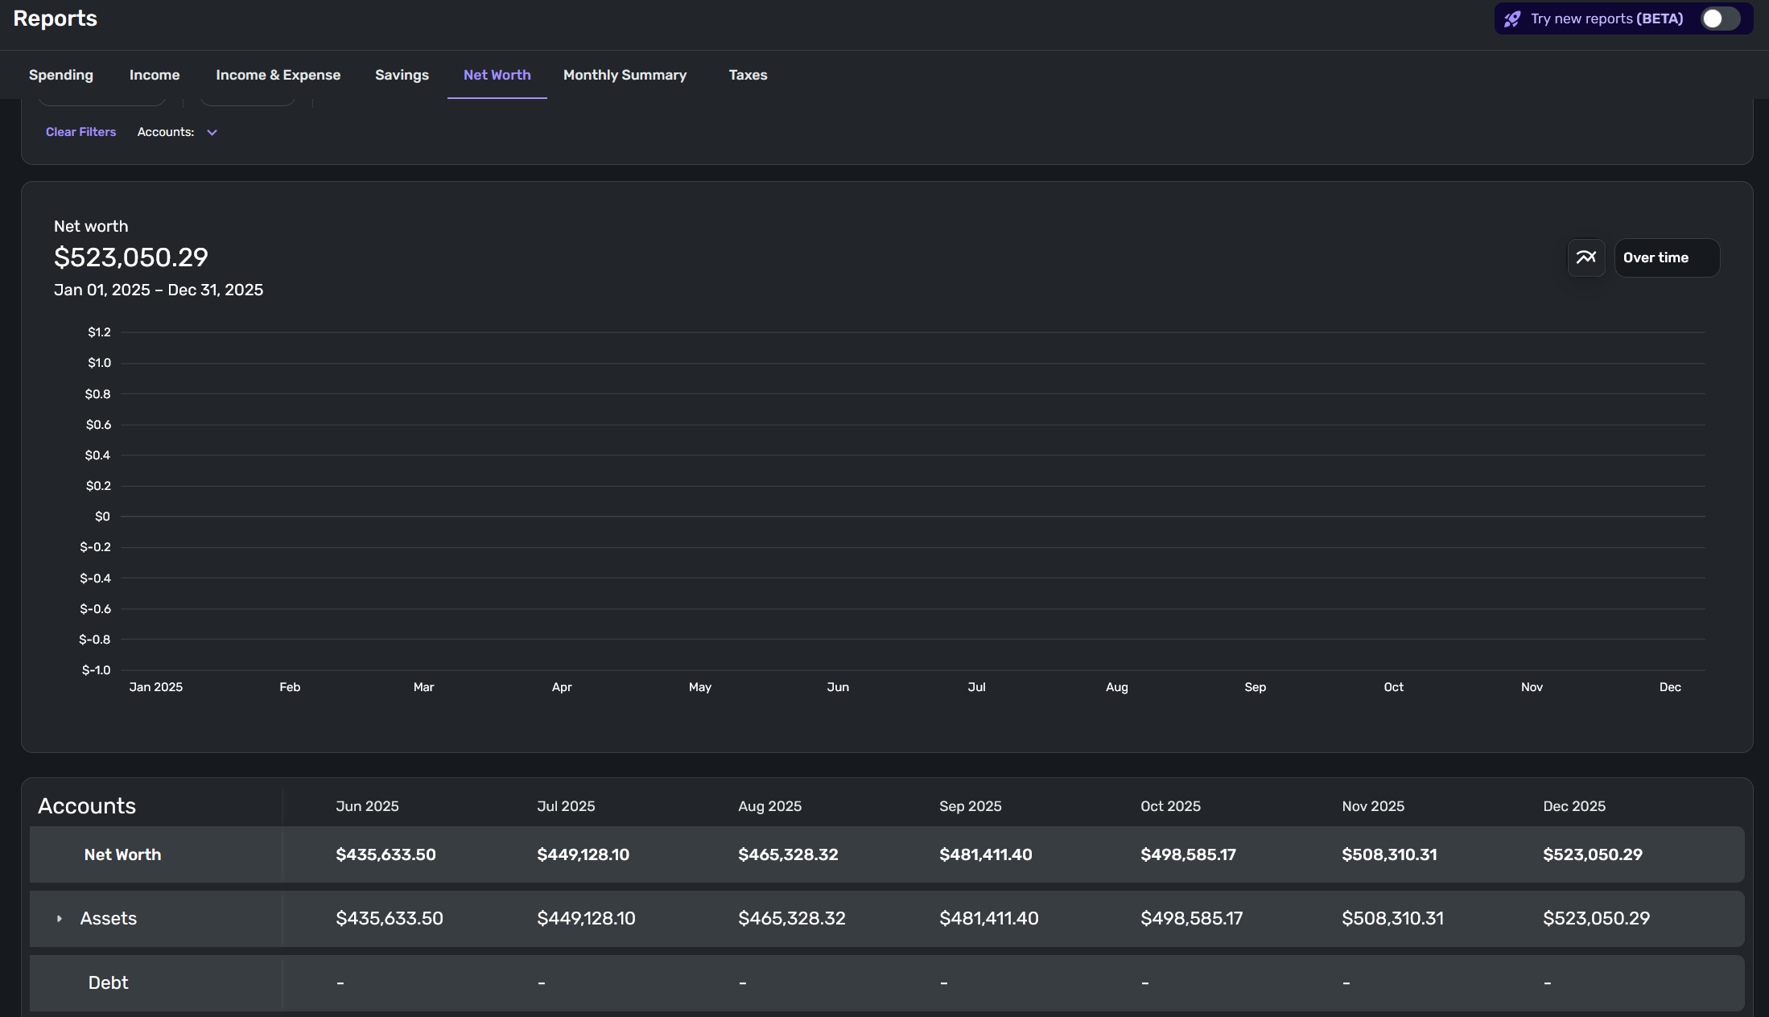Select the Taxes tab
The width and height of the screenshot is (1769, 1017).
click(748, 75)
